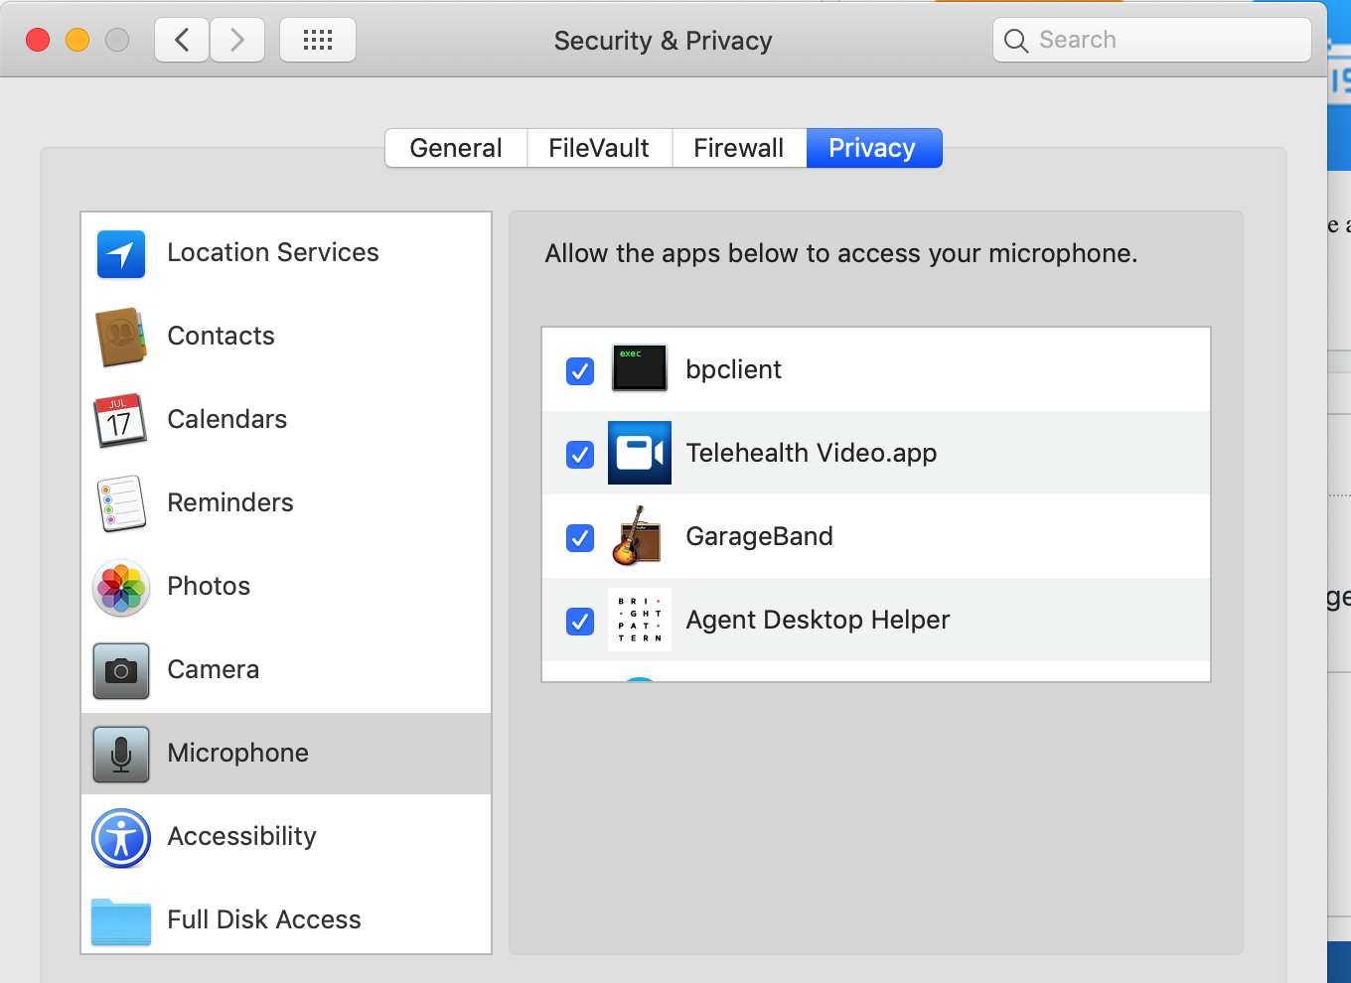Select the Contacts address book icon
Image resolution: width=1351 pixels, height=983 pixels.
121,337
